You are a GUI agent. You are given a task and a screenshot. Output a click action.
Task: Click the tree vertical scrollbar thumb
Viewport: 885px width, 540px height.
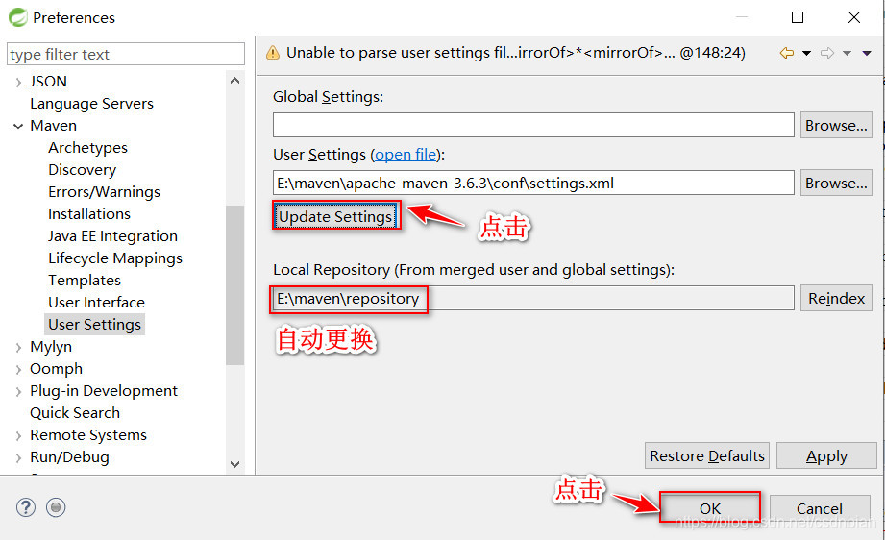point(234,285)
